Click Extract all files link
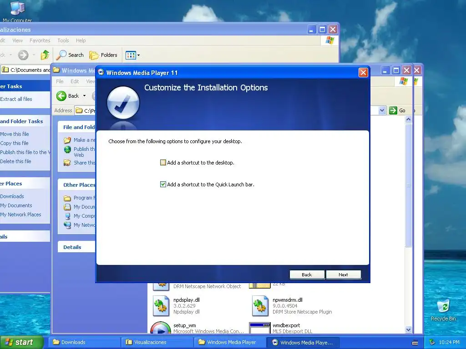 coord(16,99)
